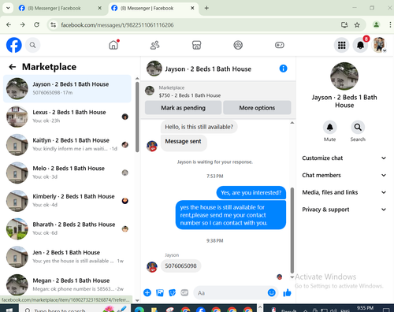Open the emoji picker in message box
Viewport: 394px width, 312px height.
[x=272, y=292]
